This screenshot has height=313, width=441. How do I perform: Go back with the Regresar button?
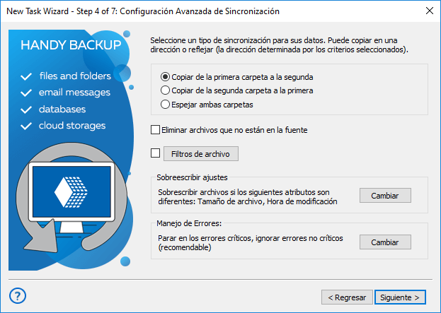[x=346, y=297]
